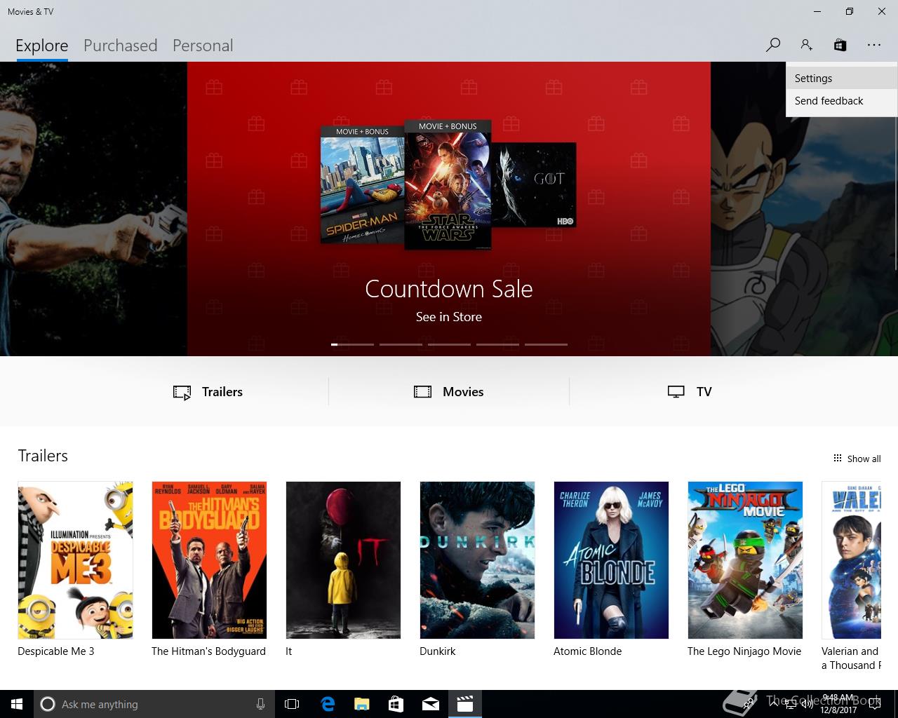Open the Valerian poster at right edge
Image resolution: width=898 pixels, height=718 pixels.
(851, 560)
